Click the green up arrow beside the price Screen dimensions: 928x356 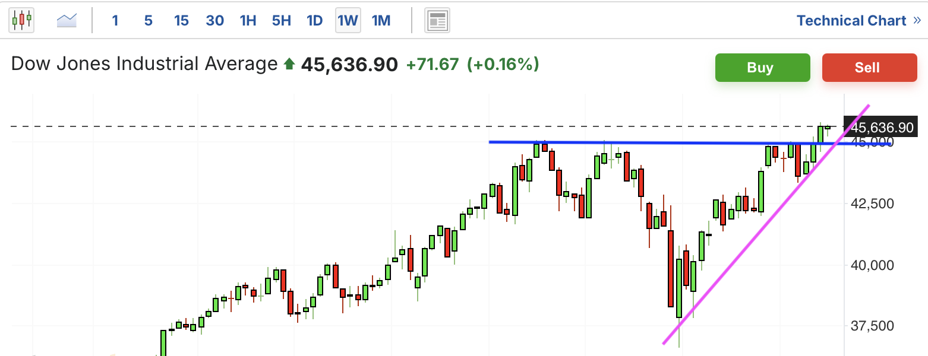289,64
